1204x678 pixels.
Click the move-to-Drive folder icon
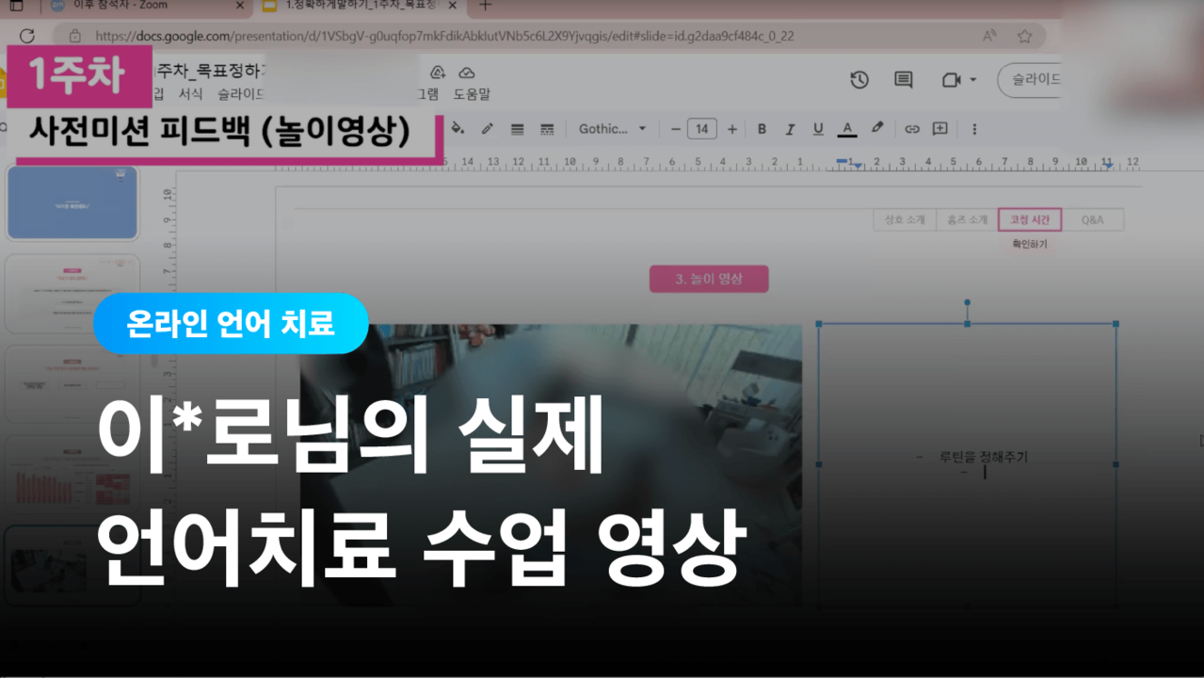tap(437, 73)
